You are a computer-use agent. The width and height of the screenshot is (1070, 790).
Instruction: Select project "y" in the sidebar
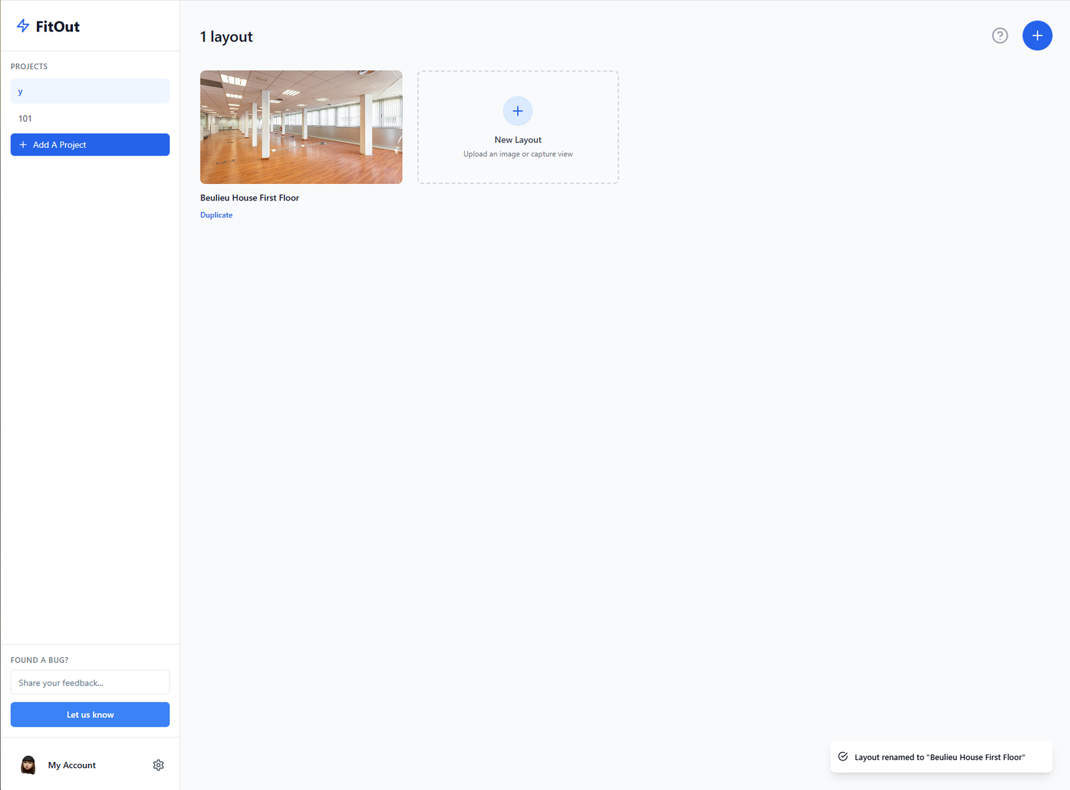pos(90,92)
